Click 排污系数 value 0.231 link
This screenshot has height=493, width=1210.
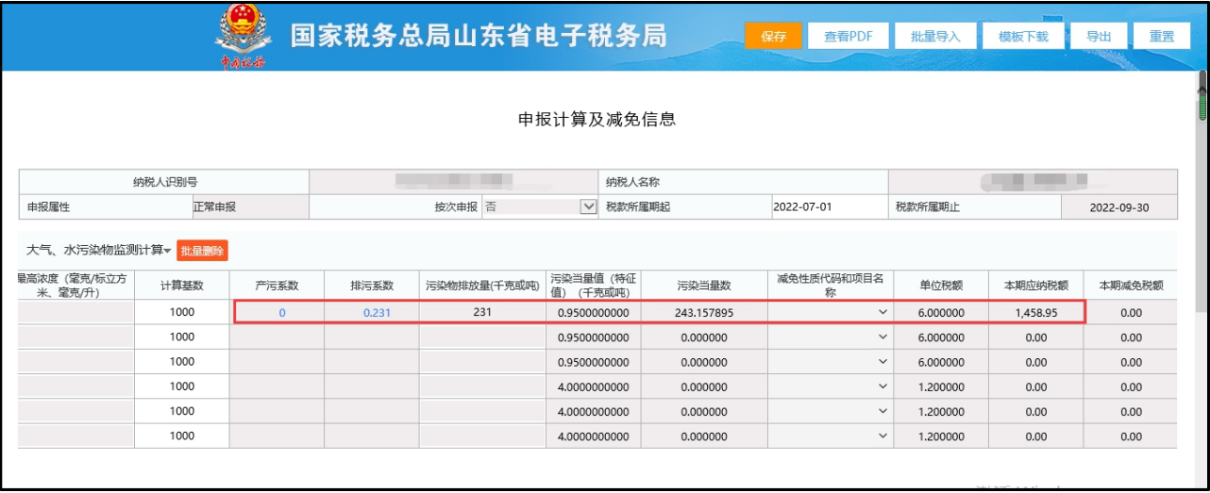pyautogui.click(x=376, y=312)
